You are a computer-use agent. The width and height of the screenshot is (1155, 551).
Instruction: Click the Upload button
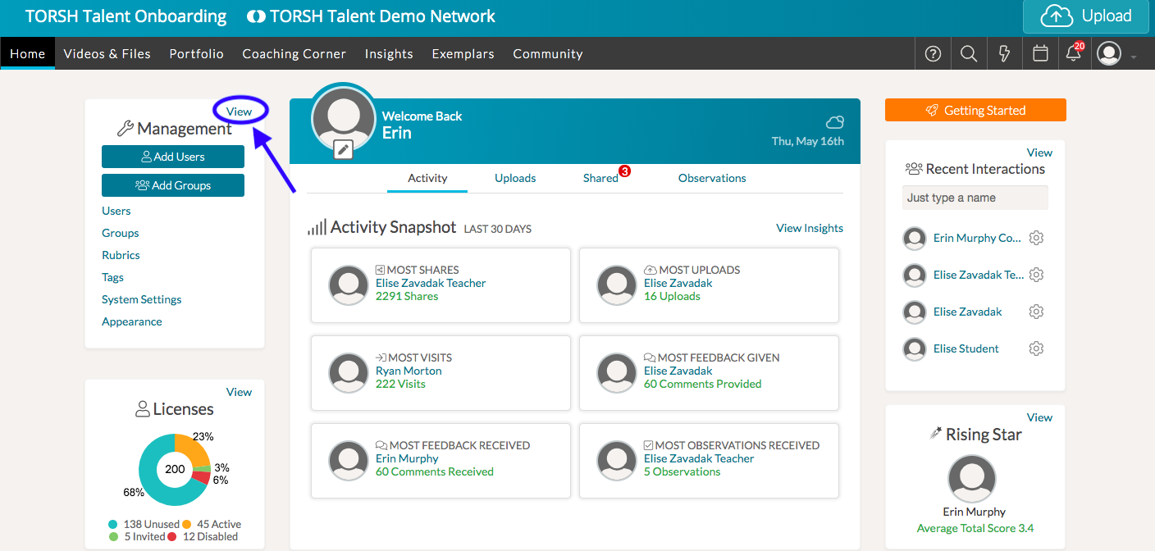tap(1085, 16)
